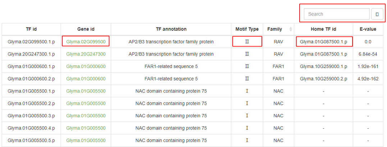The width and height of the screenshot is (387, 147).
Task: Select TF id cell Glyma.20G247300.1.p
Action: (x=31, y=54)
